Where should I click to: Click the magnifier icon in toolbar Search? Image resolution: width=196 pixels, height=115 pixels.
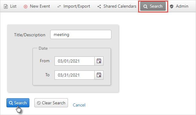tap(145, 6)
